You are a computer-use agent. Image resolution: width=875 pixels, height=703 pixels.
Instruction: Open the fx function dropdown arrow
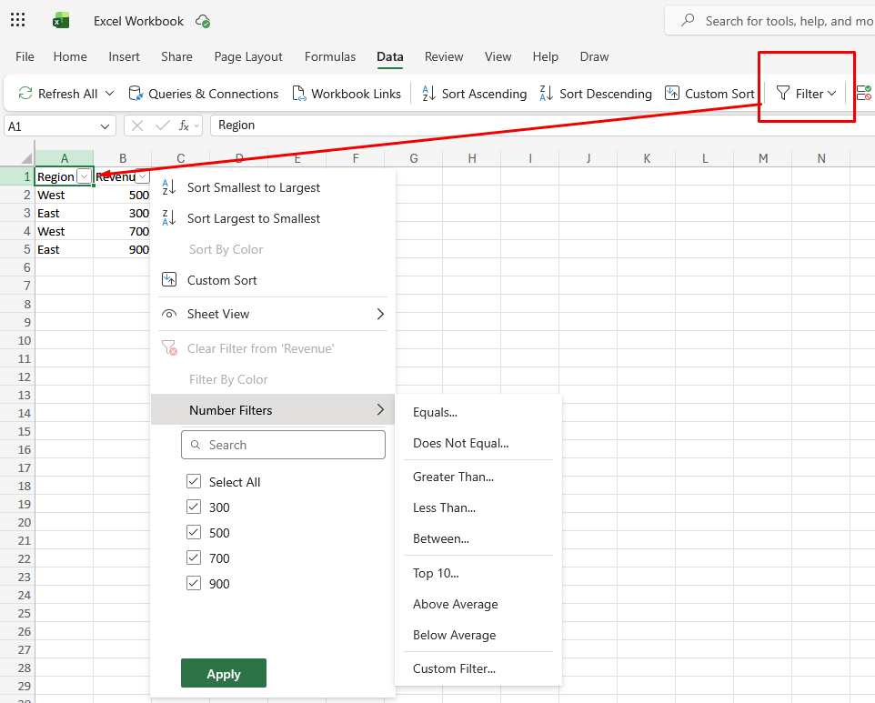pos(196,126)
